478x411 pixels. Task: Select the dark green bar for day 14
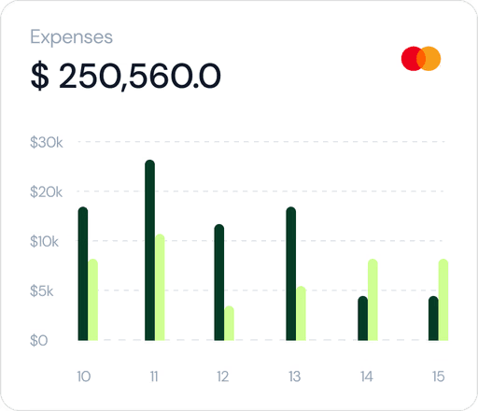click(x=363, y=319)
